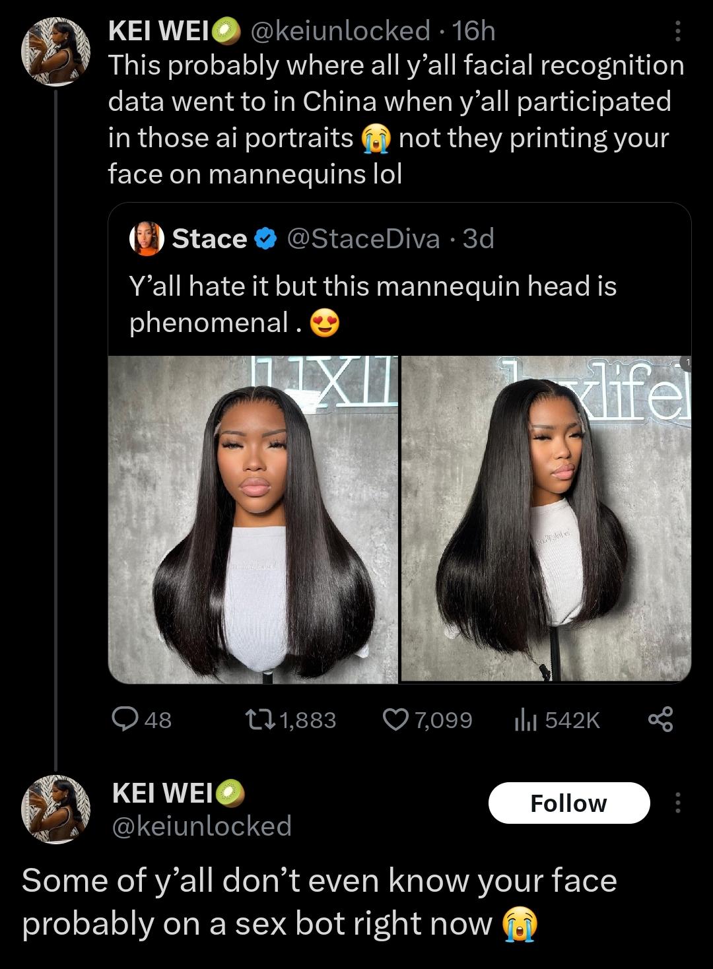Open right mannequin wig photo

coord(546,519)
